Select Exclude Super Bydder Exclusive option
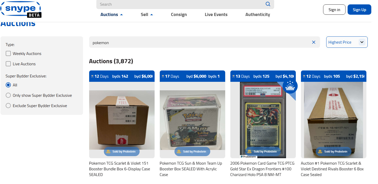Viewport: 378px width, 184px height. pyautogui.click(x=8, y=106)
